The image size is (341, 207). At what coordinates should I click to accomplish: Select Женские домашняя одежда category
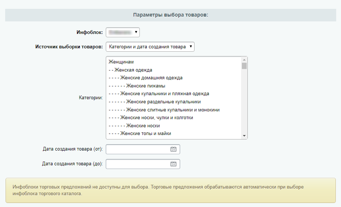click(x=145, y=78)
